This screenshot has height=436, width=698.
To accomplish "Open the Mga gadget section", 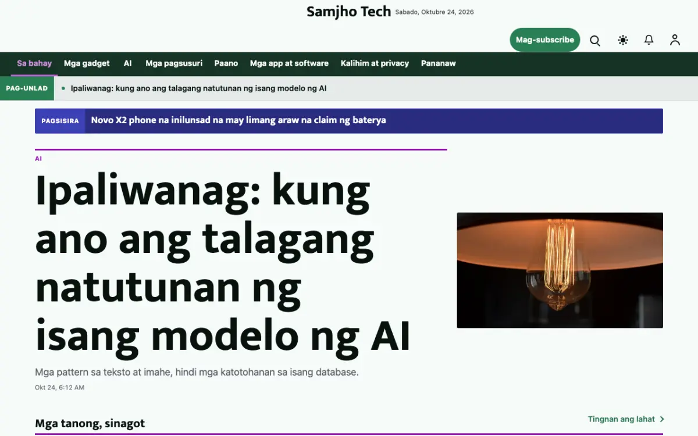I will click(x=87, y=63).
